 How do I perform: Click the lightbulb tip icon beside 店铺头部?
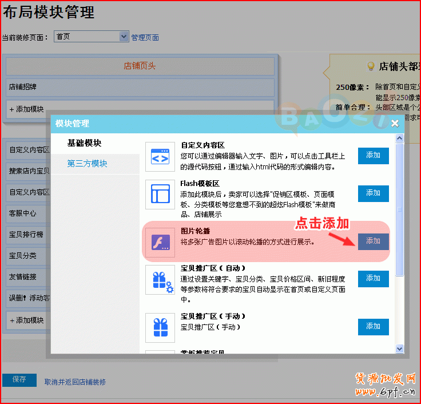(371, 66)
